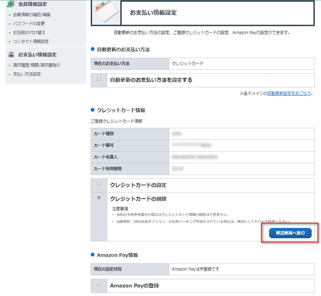Select the クレジットカードの削除 radio button
Viewport: 321px width, 296px height.
click(99, 198)
